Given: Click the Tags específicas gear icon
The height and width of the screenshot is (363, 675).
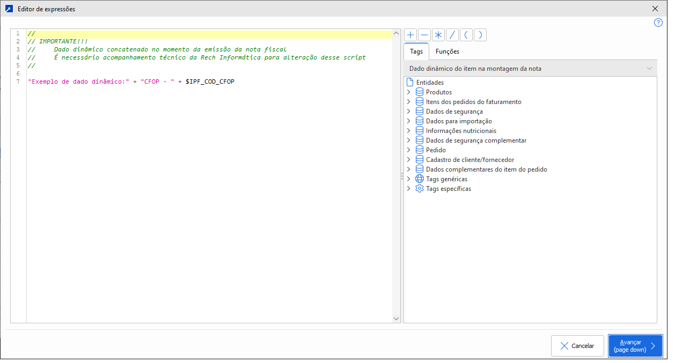Looking at the screenshot, I should coord(420,189).
